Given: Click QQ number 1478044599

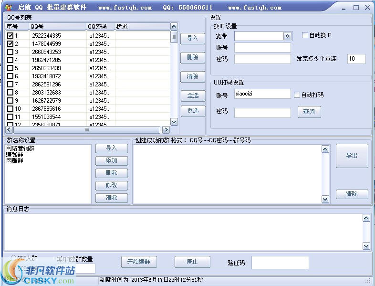Looking at the screenshot, I should click(46, 44).
